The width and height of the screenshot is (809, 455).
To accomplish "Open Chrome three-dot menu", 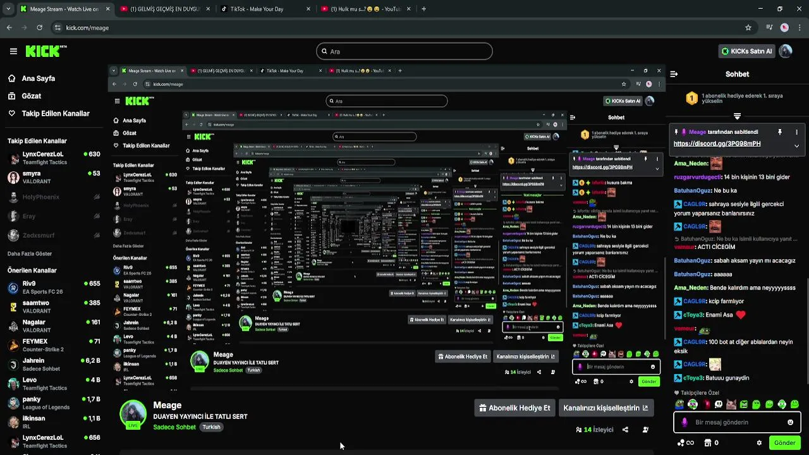I will (x=799, y=28).
